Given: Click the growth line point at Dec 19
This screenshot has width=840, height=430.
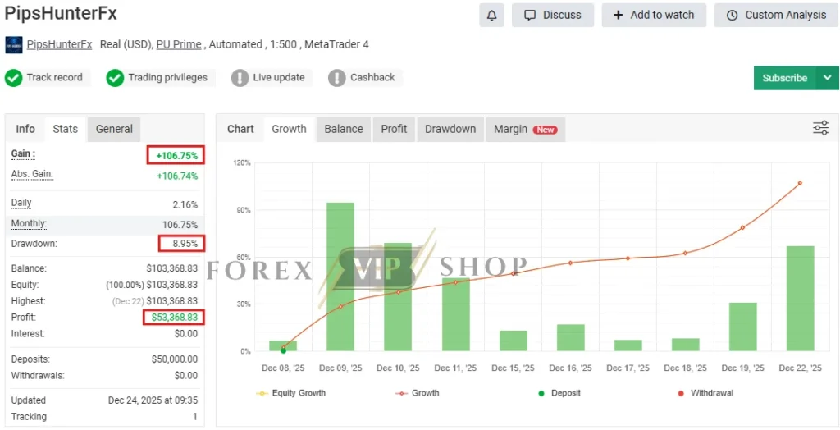Looking at the screenshot, I should pyautogui.click(x=742, y=228).
